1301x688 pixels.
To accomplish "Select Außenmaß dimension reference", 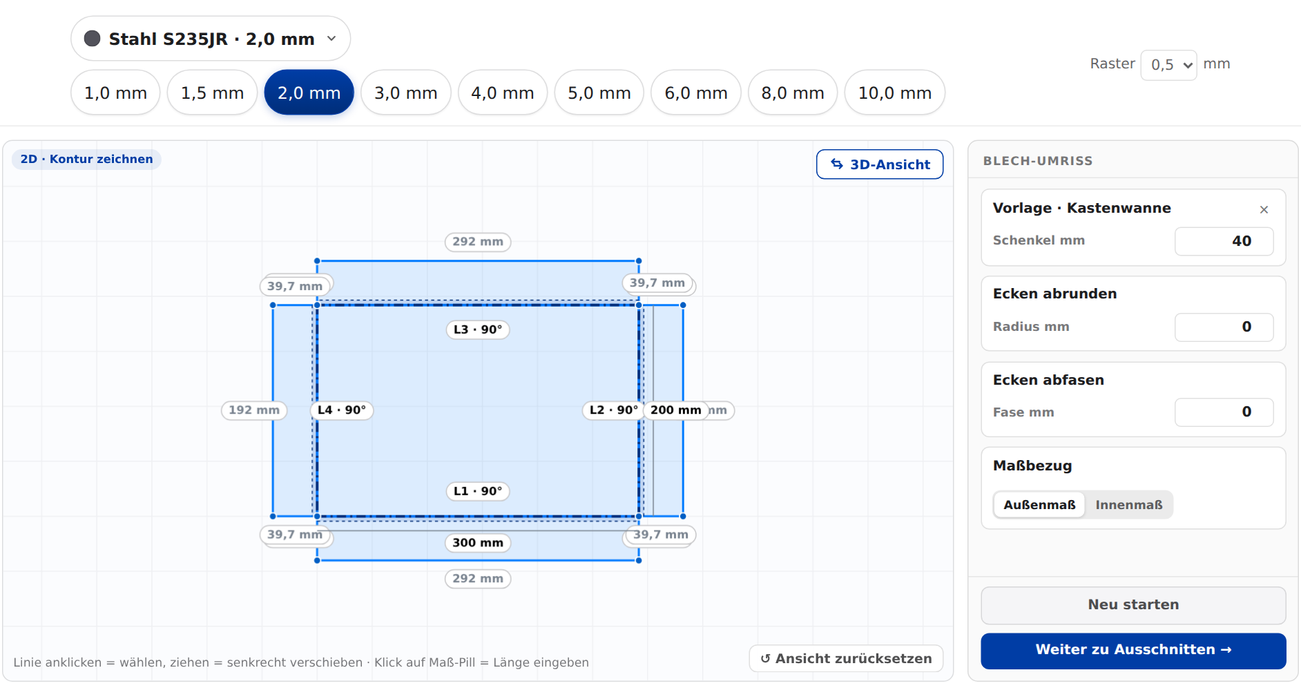I will (x=1039, y=505).
